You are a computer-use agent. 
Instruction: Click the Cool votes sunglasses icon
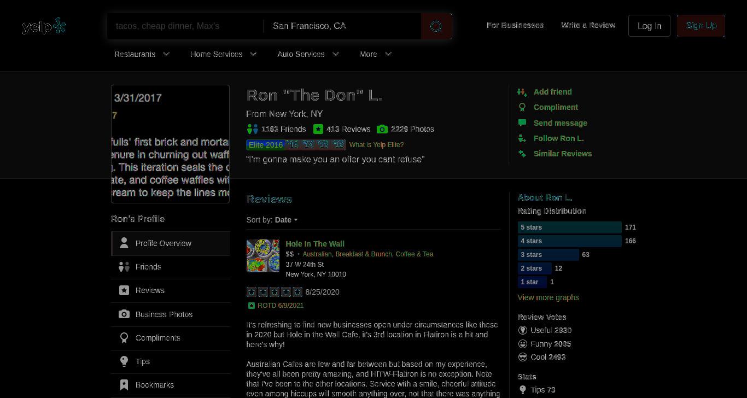tap(523, 357)
